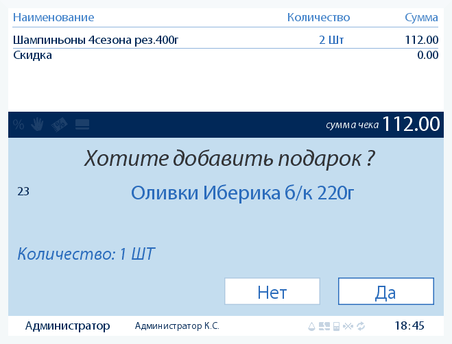
Task: Decline gift with Нет button
Action: point(272,291)
